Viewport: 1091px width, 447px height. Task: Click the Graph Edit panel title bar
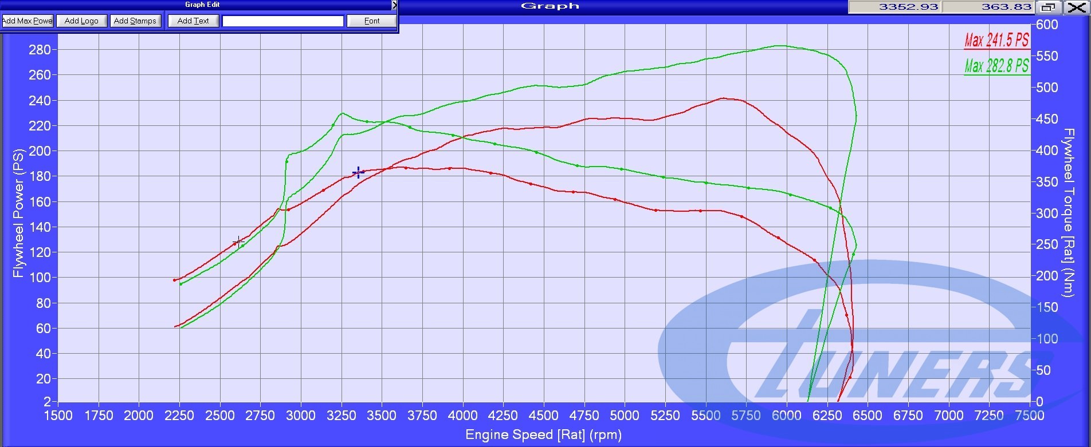click(202, 5)
